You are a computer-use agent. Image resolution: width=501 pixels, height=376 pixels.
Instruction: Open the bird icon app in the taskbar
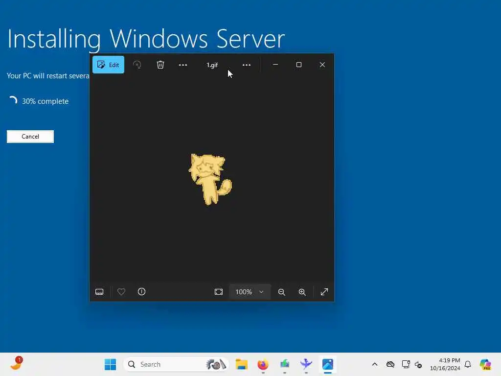tap(306, 364)
